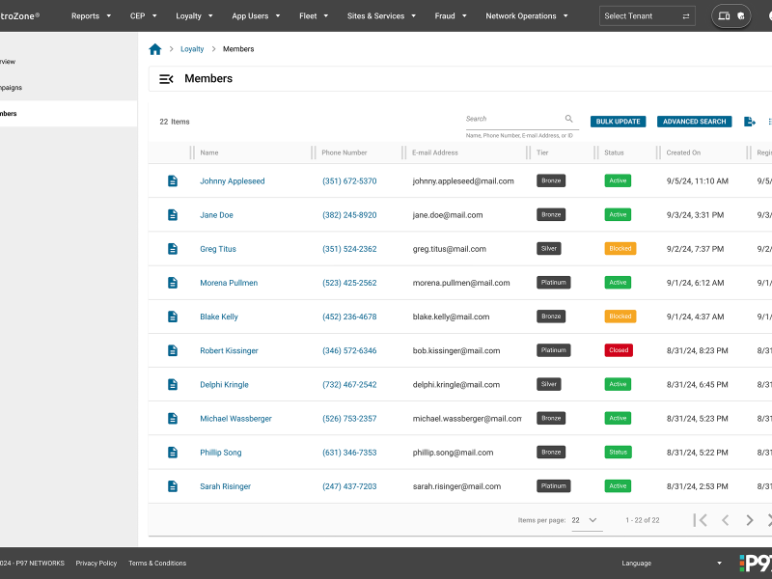The width and height of the screenshot is (772, 579).
Task: Open the Network Operations menu
Action: 527,15
